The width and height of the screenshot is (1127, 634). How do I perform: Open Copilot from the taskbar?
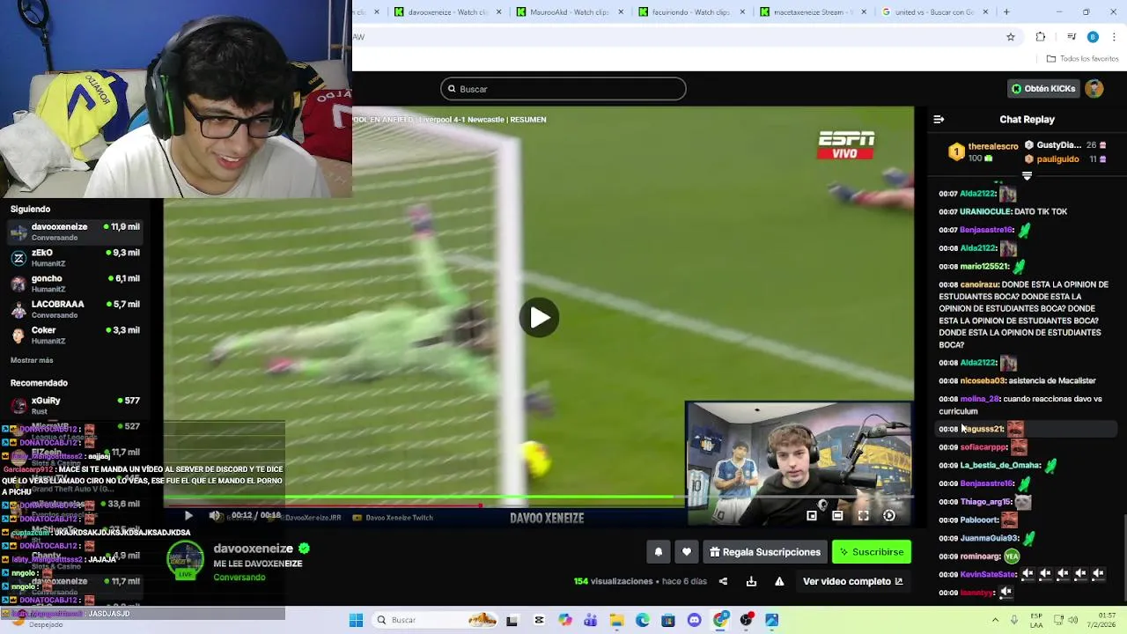coord(564,620)
